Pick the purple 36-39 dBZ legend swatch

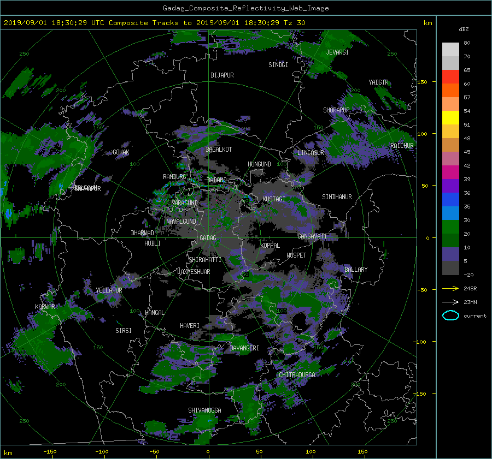(450, 186)
